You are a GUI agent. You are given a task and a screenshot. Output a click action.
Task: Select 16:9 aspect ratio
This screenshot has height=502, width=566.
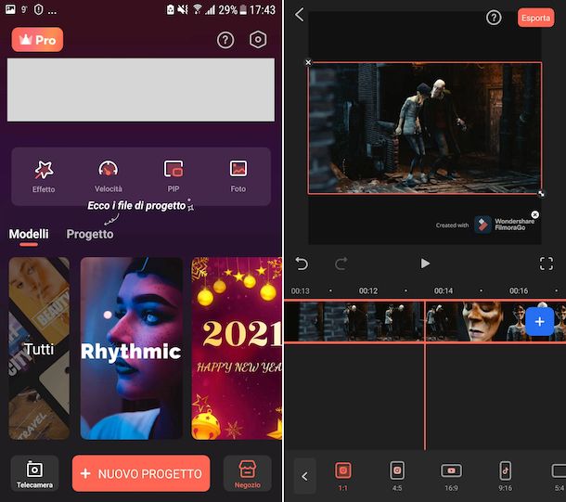[451, 476]
